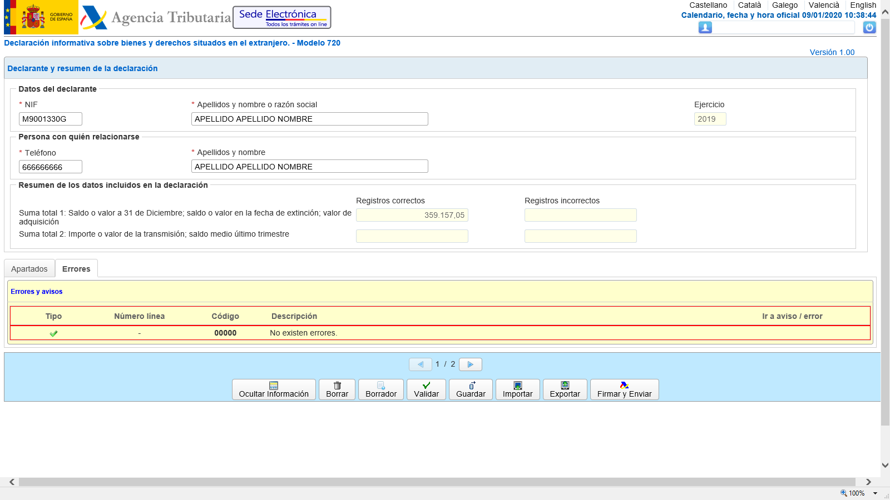The width and height of the screenshot is (890, 500).
Task: Open the Sede Electrónica banner
Action: tap(281, 17)
